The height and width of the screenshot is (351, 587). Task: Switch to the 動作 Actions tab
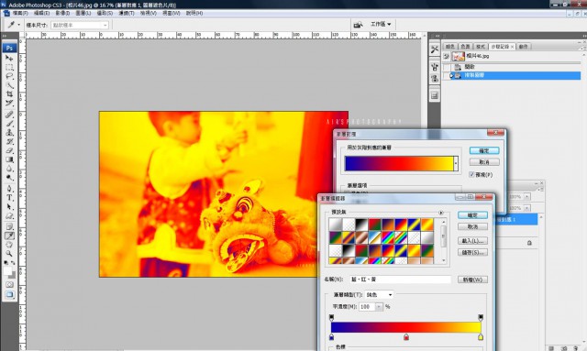(x=524, y=47)
